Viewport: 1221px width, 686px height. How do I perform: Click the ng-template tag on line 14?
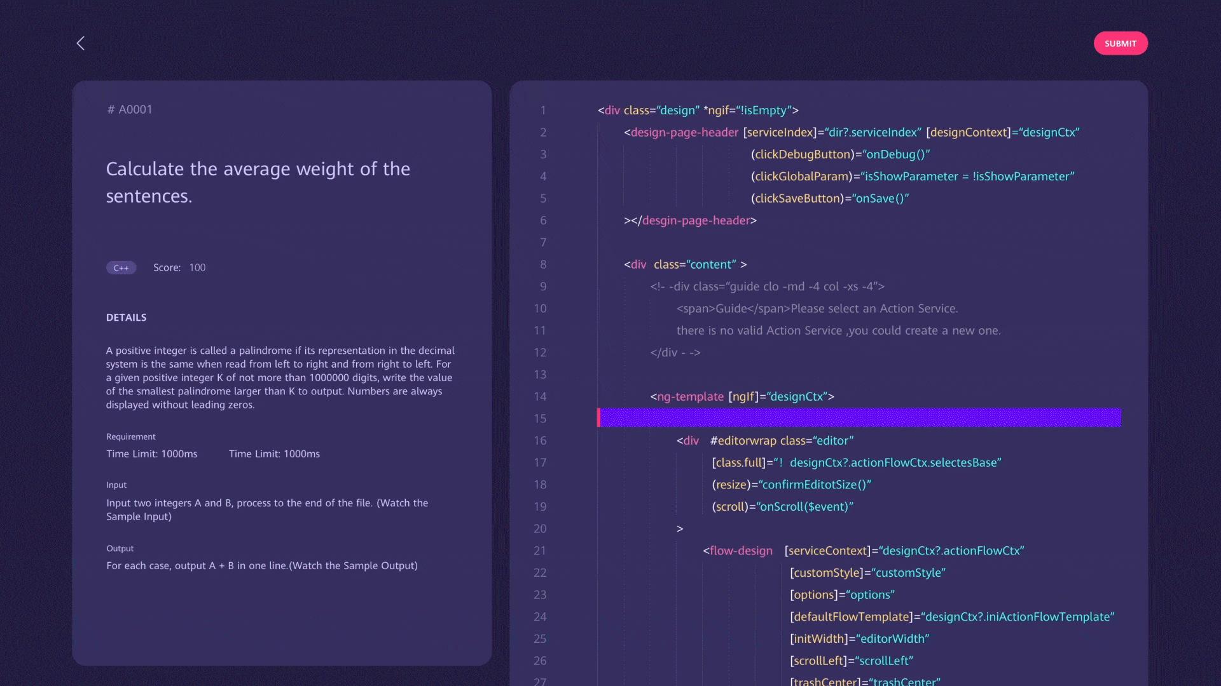(x=690, y=396)
